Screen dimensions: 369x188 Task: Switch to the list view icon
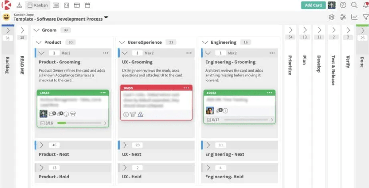(x=56, y=5)
